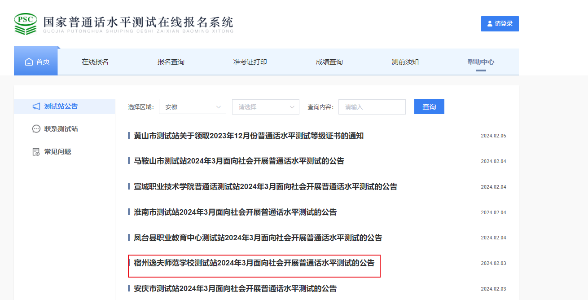Click the date beside 安庆市 announcement
This screenshot has width=588, height=300.
(493, 289)
